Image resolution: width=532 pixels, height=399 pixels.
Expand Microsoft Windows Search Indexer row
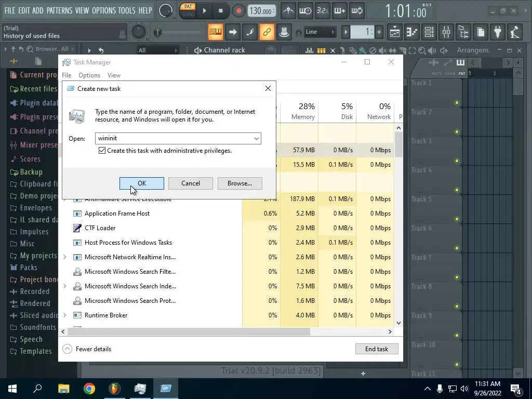[x=64, y=286]
